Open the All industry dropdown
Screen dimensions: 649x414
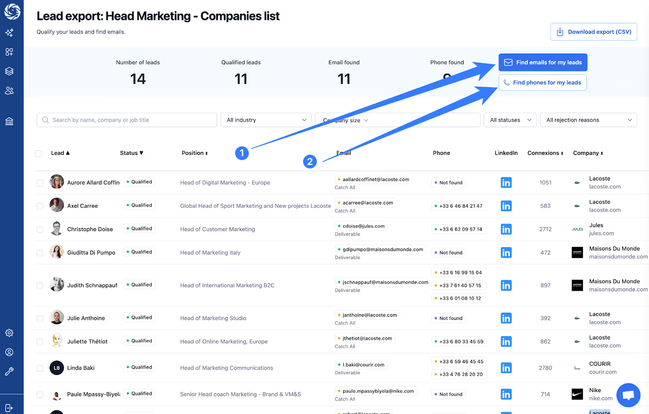click(266, 120)
